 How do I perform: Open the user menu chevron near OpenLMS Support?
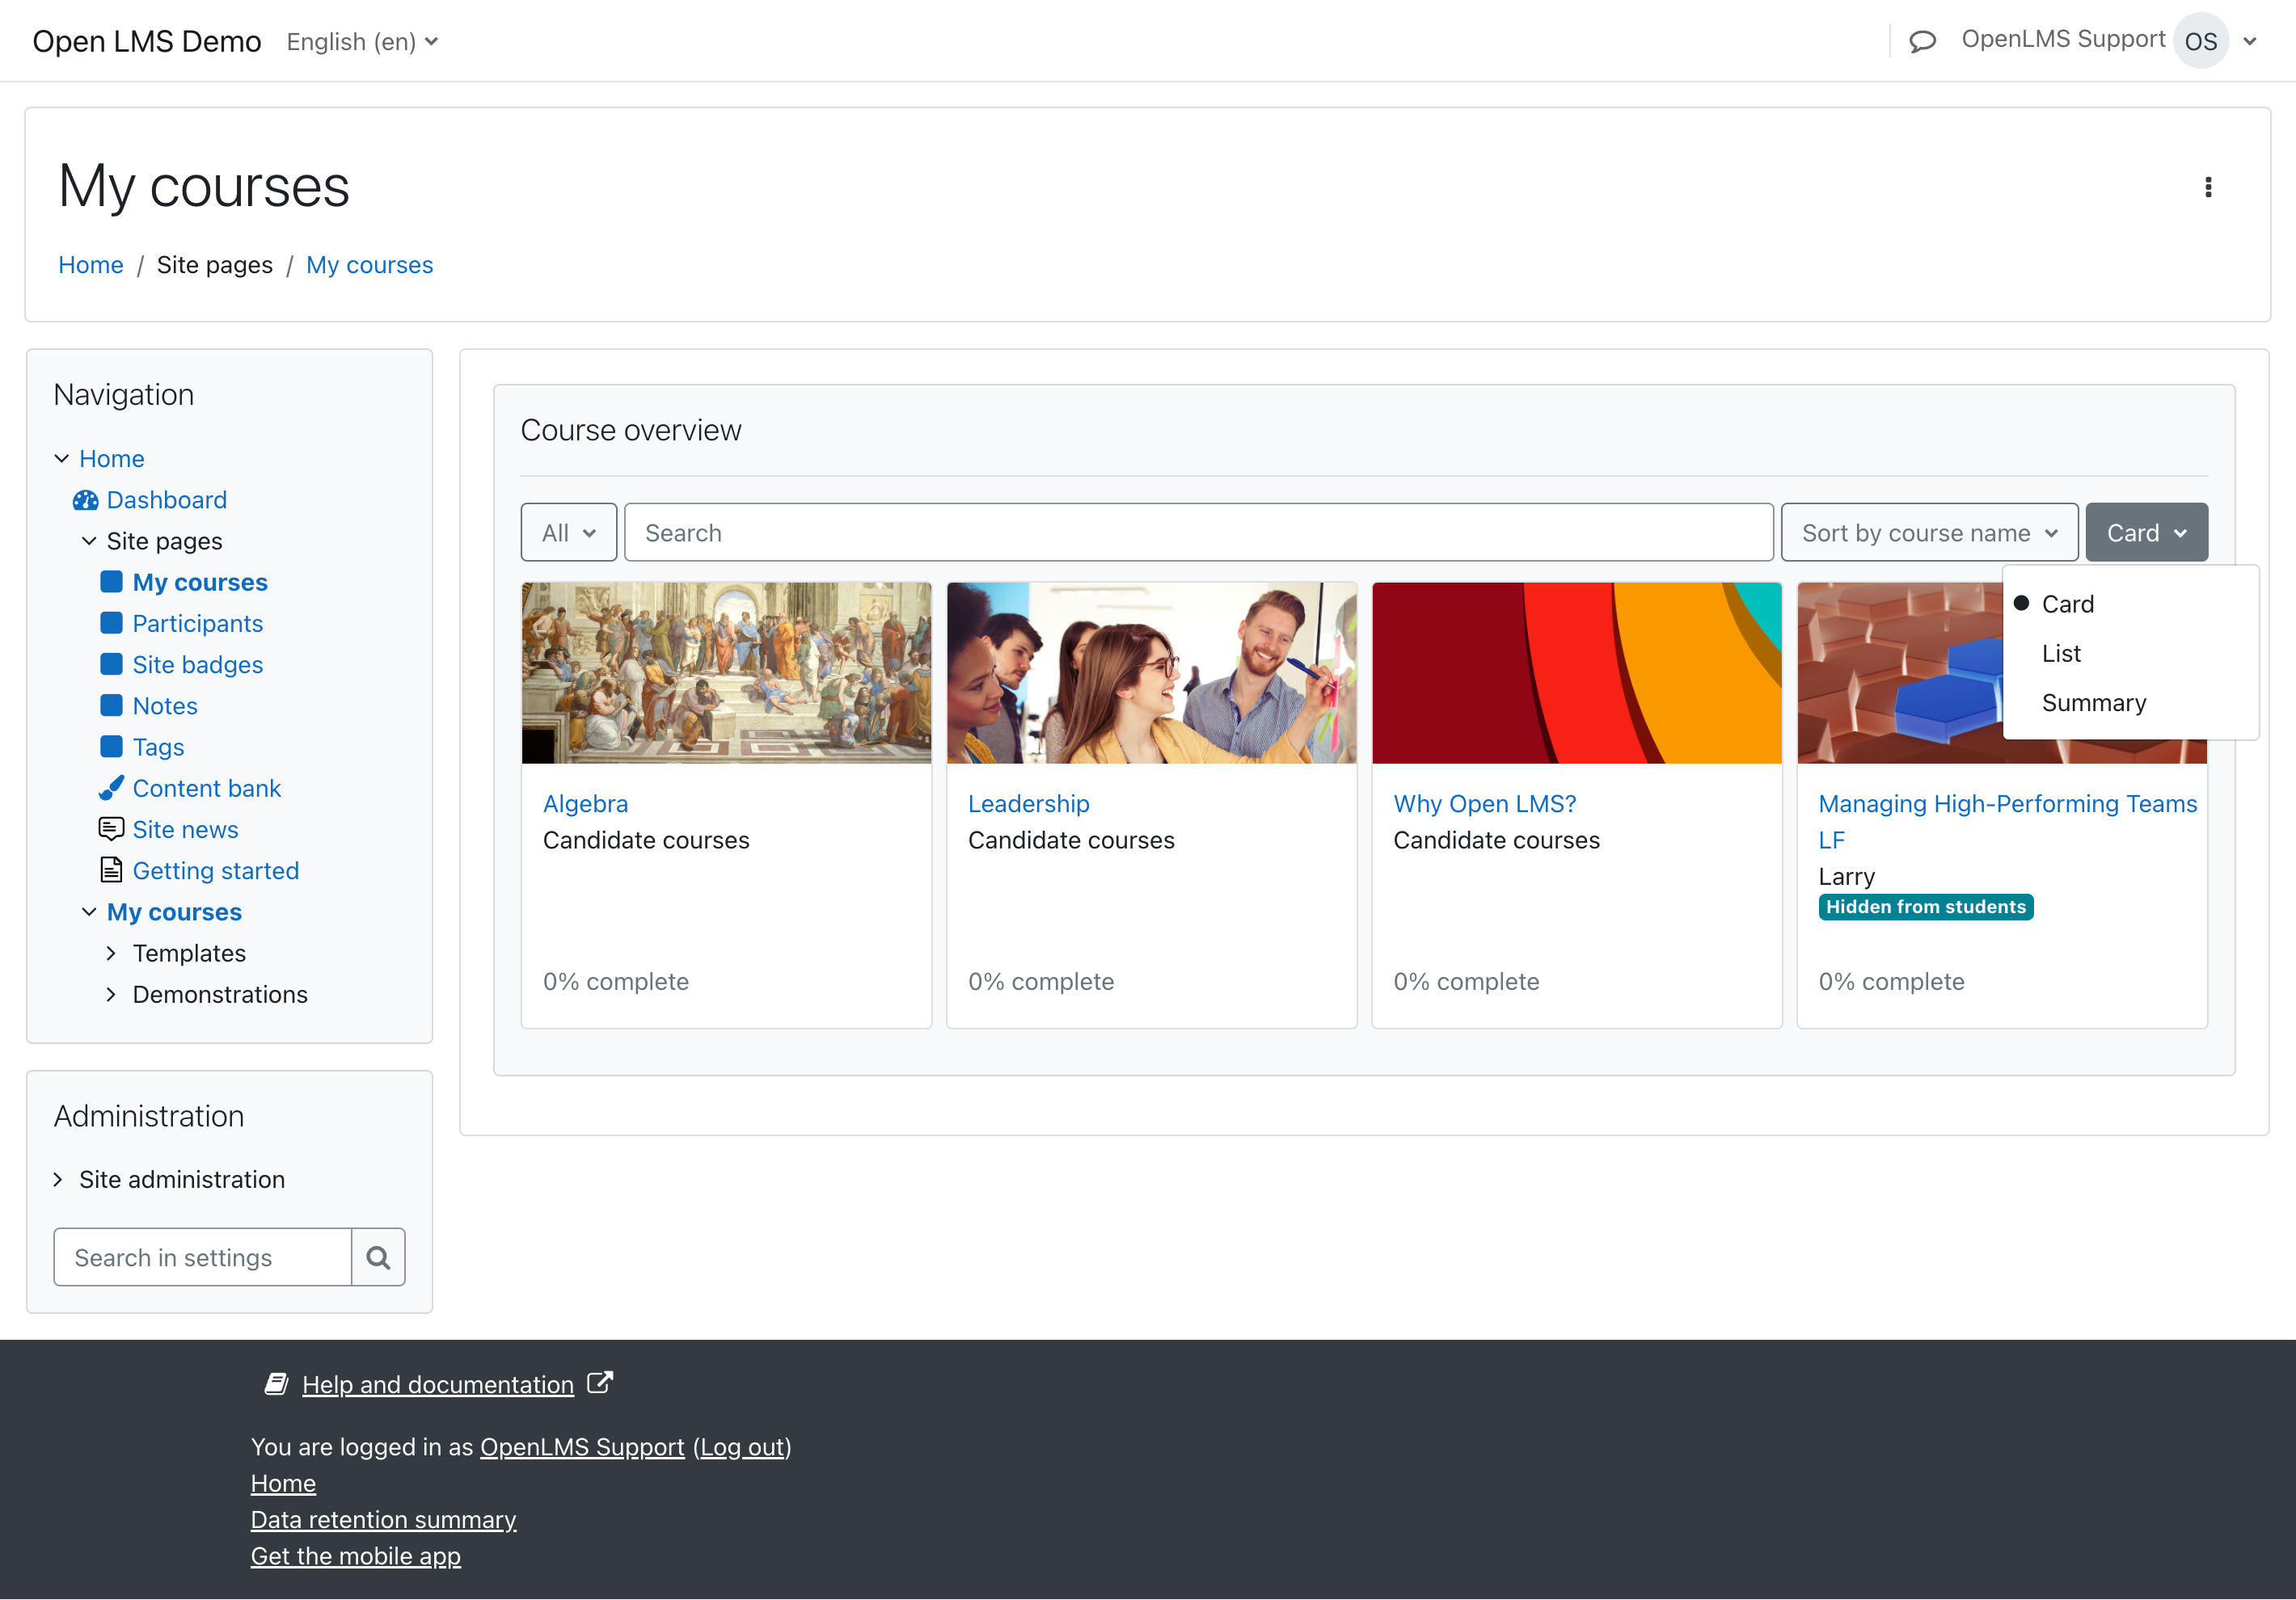click(2250, 42)
